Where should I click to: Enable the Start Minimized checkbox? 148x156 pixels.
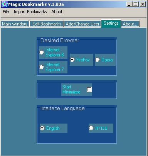89,90
